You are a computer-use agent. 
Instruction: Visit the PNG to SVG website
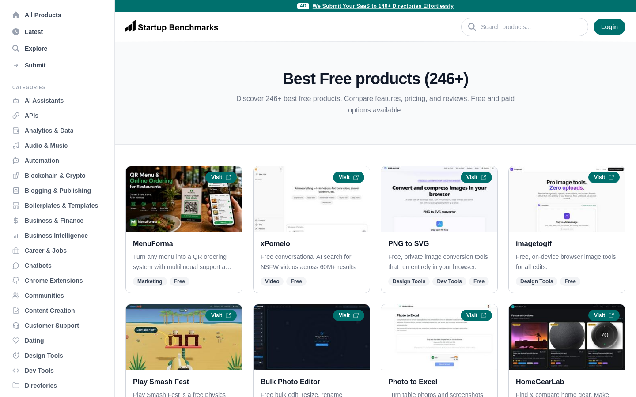(476, 177)
